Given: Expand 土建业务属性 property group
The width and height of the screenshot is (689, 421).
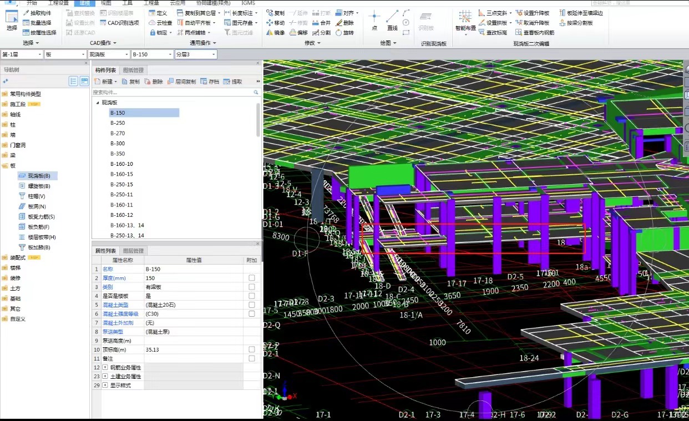Looking at the screenshot, I should [105, 376].
